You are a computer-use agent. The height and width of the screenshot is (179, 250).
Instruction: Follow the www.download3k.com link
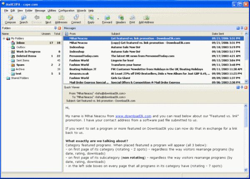coord(133,116)
